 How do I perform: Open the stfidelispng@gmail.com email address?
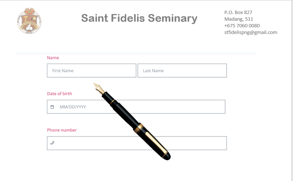click(251, 33)
